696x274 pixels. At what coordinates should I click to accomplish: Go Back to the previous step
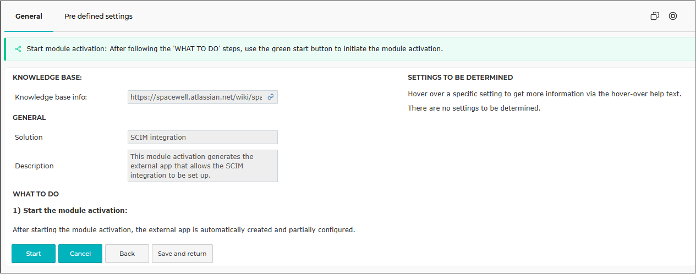(x=127, y=254)
